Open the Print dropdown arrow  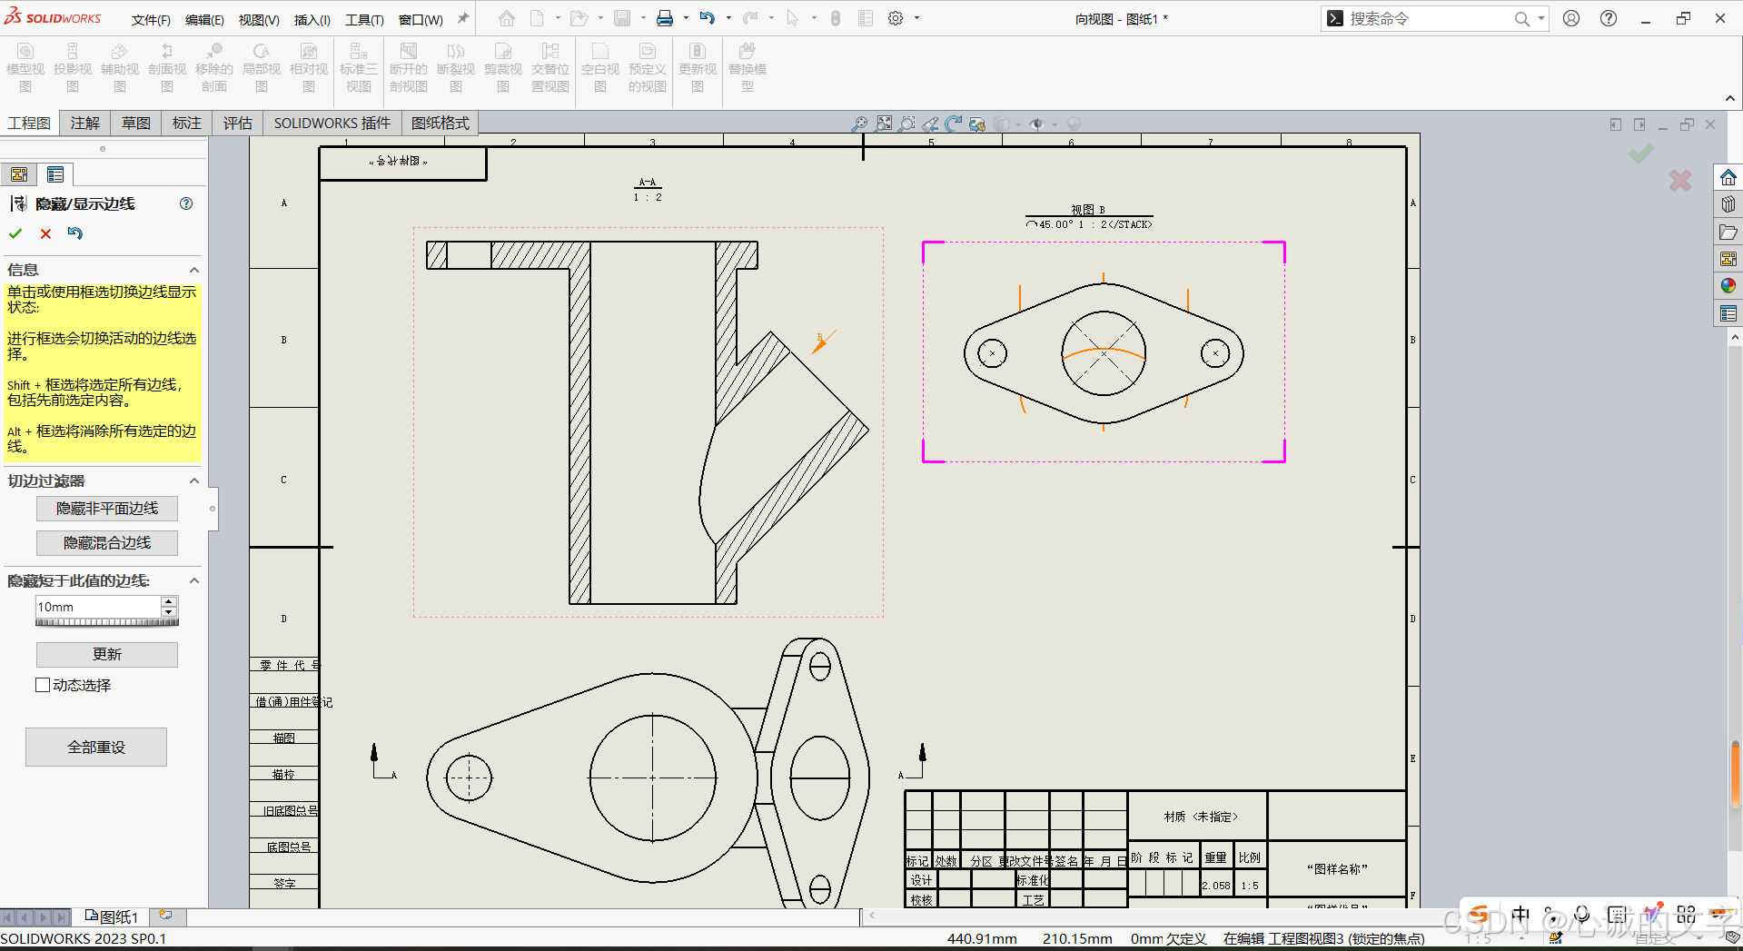tap(686, 18)
